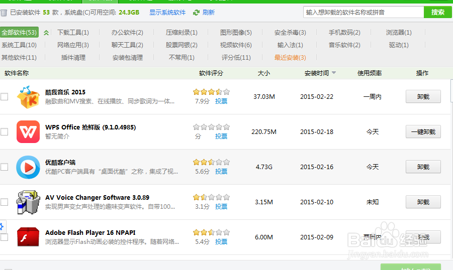Uninstall 酷我音乐 2015 with 卸载 button
This screenshot has height=270, width=453.
[x=423, y=97]
